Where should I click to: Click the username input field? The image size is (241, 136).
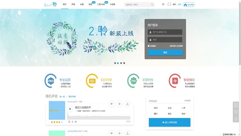click(x=165, y=32)
